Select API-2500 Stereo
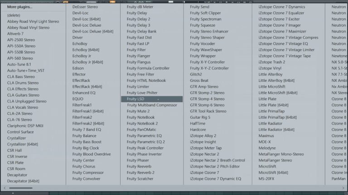 (21, 40)
